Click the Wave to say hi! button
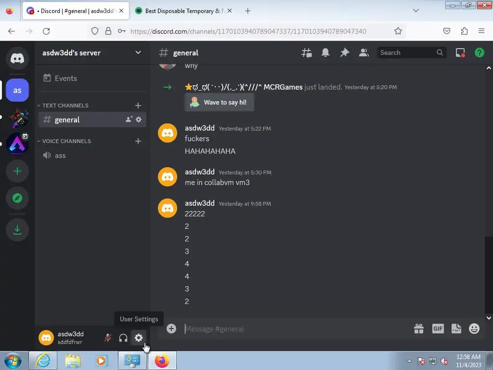Viewport: 493px width, 370px height. coord(220,102)
